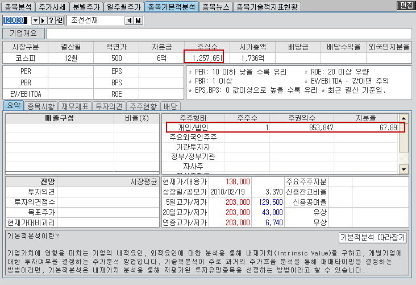This screenshot has height=285, width=416.
Task: Click the EV/EBITDA label cell
Action: click(26, 94)
